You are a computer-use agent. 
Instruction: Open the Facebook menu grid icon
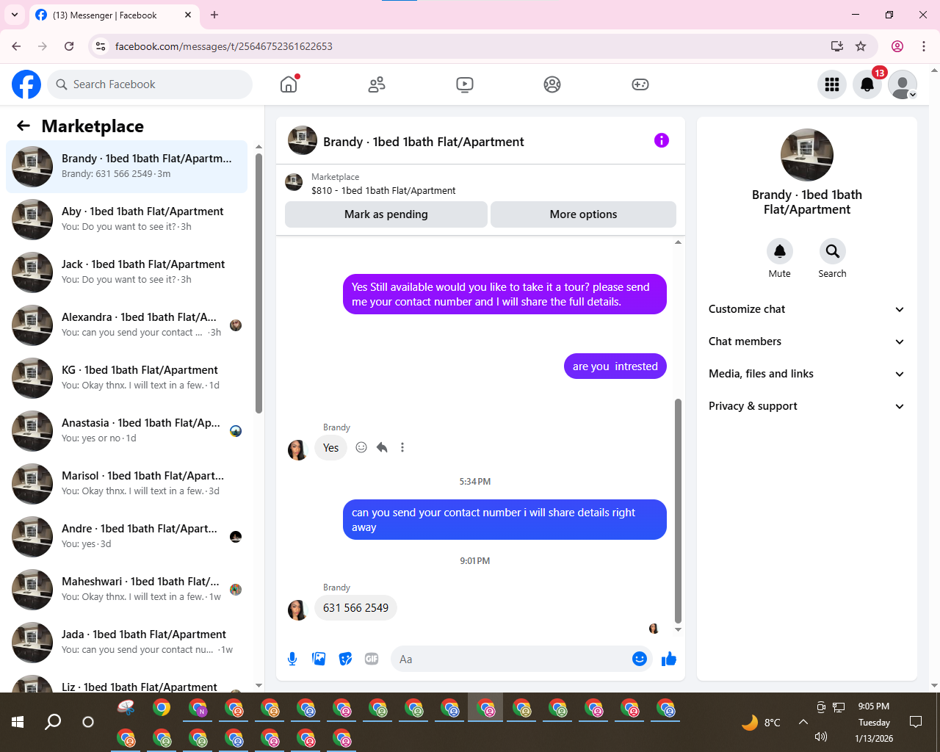(x=832, y=84)
